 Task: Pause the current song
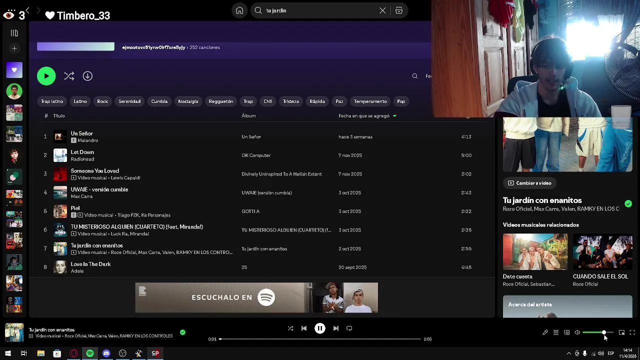[x=320, y=328]
